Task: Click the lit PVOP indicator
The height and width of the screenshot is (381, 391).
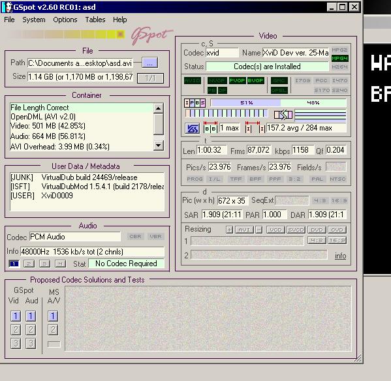Action: pyautogui.click(x=237, y=80)
